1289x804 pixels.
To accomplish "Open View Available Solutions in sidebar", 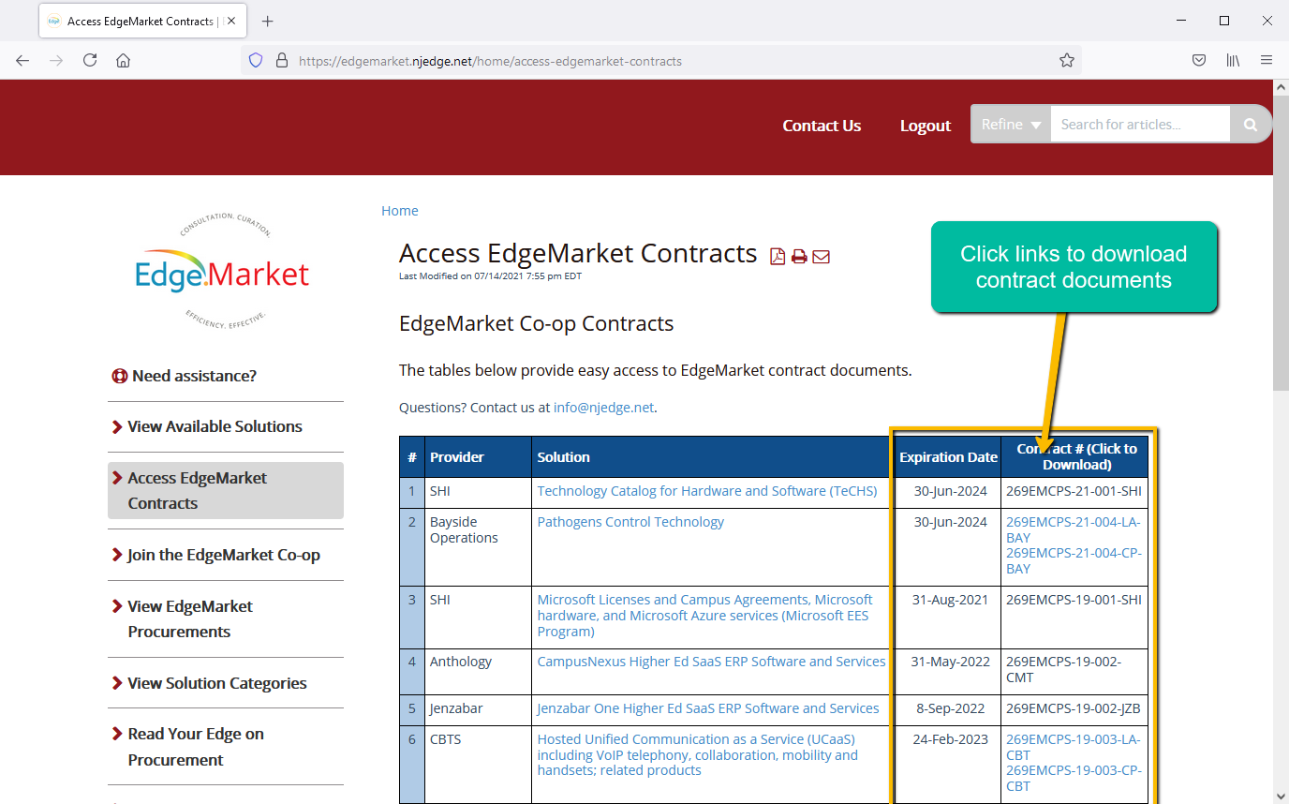I will 215,426.
